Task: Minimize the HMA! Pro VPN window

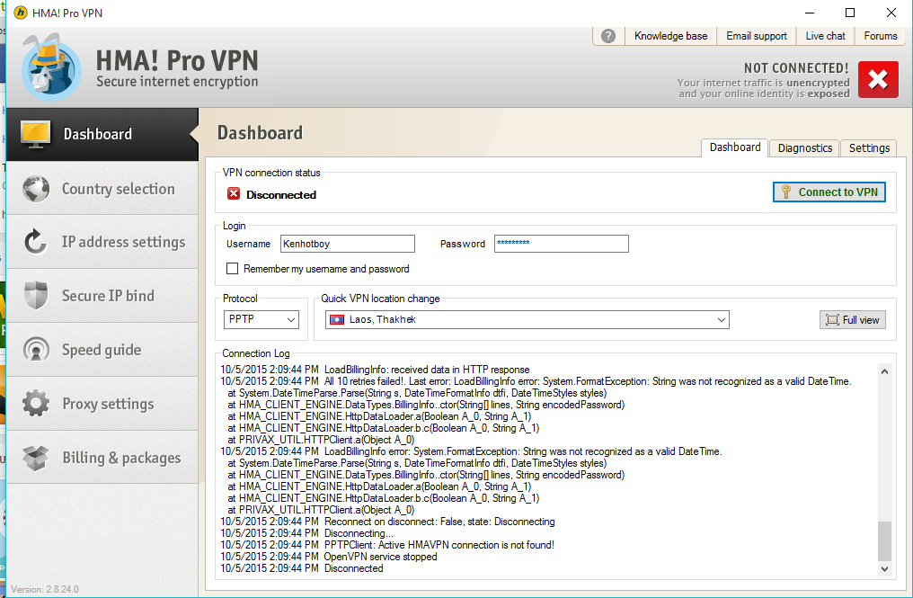Action: [x=810, y=13]
